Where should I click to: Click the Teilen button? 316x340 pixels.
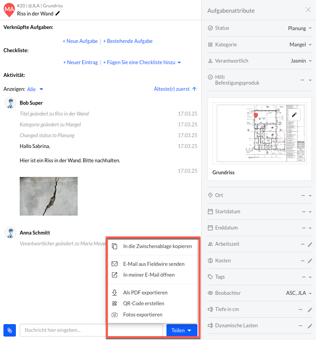click(182, 330)
